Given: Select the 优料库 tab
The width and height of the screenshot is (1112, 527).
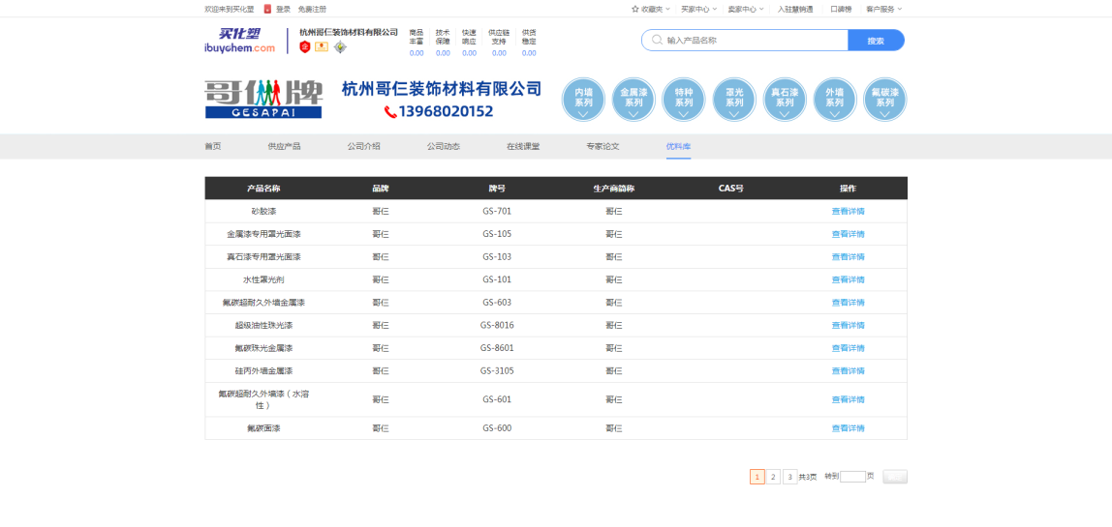Looking at the screenshot, I should point(679,147).
